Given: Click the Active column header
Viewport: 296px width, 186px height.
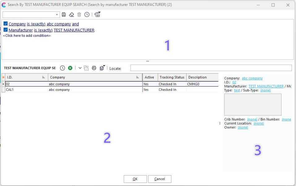Looking at the screenshot, I should tap(149, 77).
